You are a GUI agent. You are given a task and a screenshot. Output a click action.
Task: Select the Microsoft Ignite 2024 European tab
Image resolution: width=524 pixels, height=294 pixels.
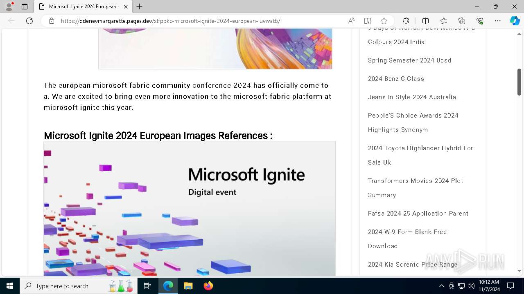coord(83,7)
